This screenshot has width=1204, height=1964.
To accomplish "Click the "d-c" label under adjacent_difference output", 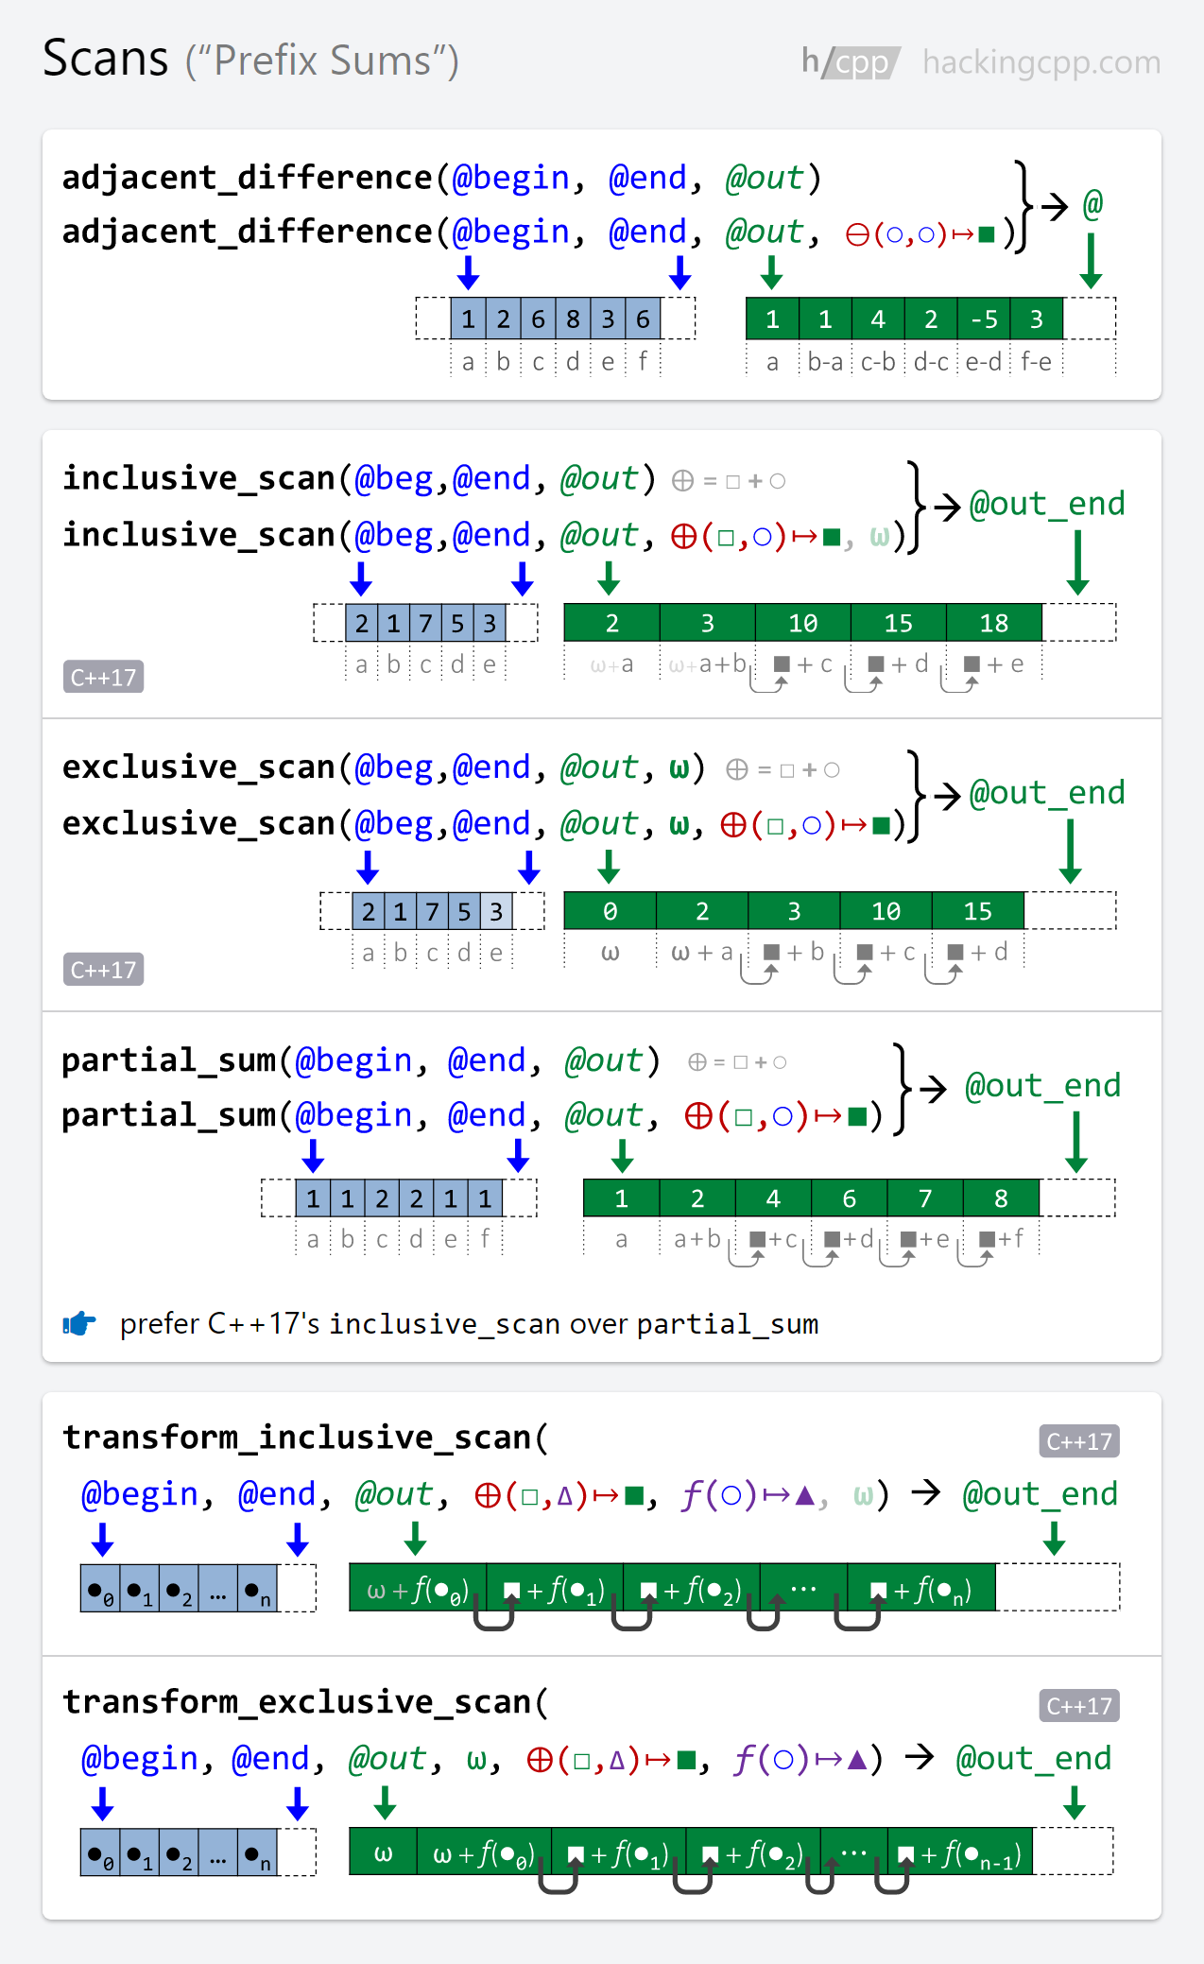I will tap(931, 362).
